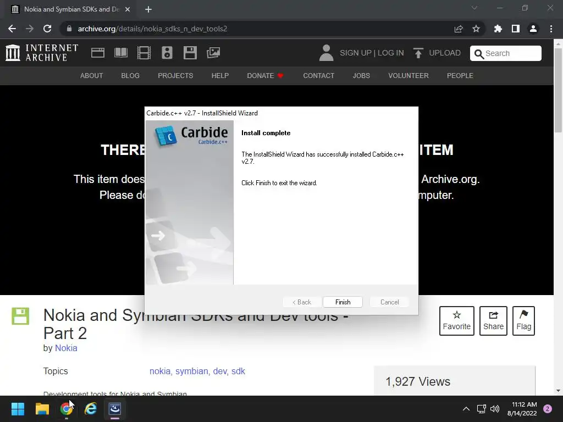This screenshot has height=422, width=563.
Task: Click the green software floppy item icon
Action: [x=20, y=316]
